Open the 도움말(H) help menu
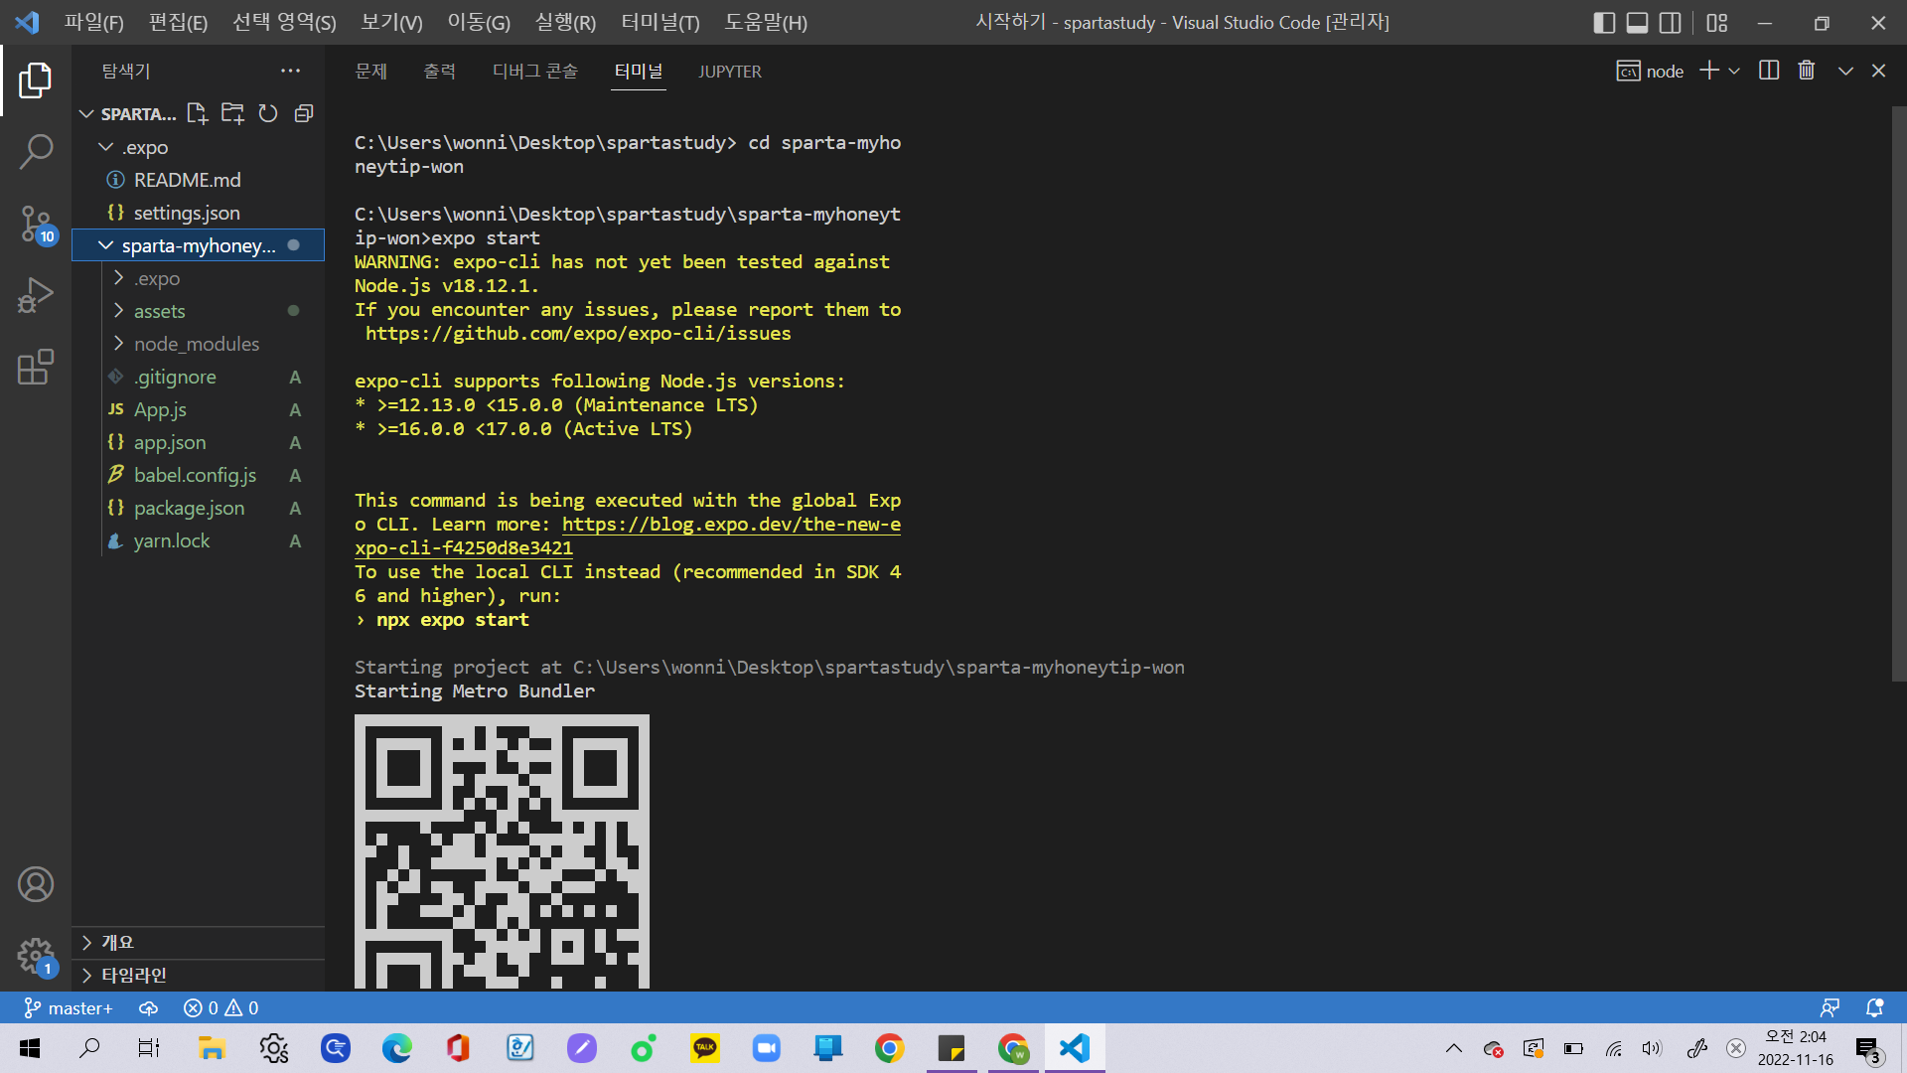The width and height of the screenshot is (1907, 1073). click(x=766, y=22)
